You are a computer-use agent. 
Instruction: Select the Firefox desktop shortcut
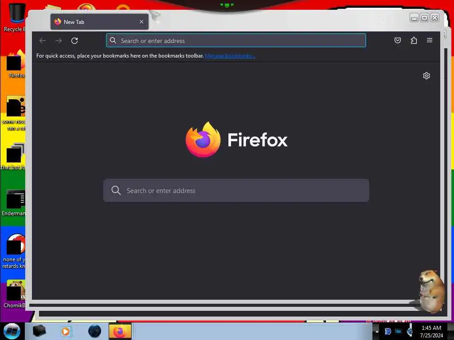tap(16, 64)
